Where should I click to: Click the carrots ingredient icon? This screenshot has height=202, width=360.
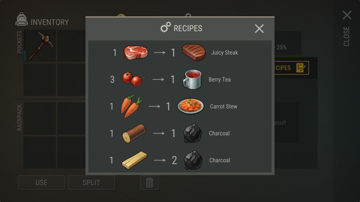click(132, 106)
